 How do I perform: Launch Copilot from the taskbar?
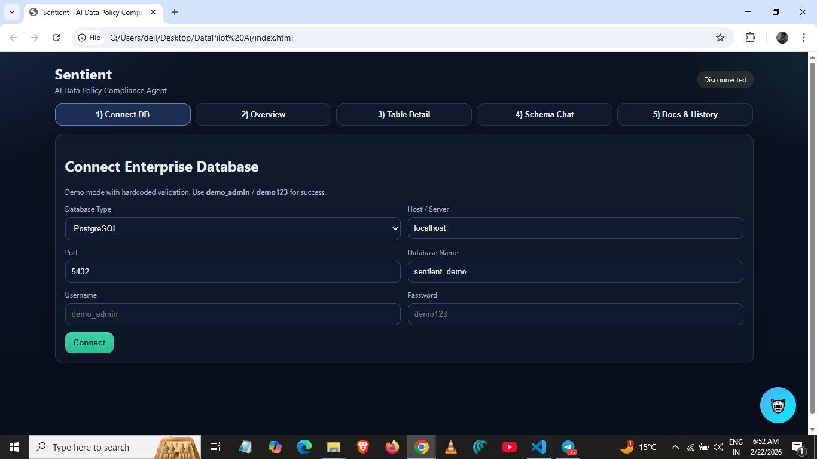pyautogui.click(x=275, y=447)
